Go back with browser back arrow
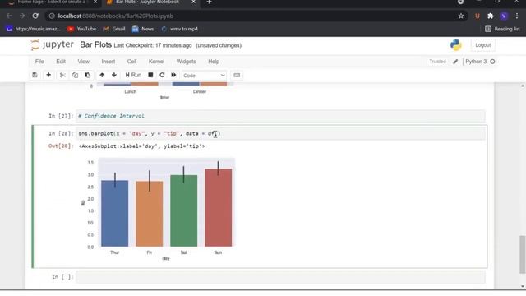 point(9,16)
